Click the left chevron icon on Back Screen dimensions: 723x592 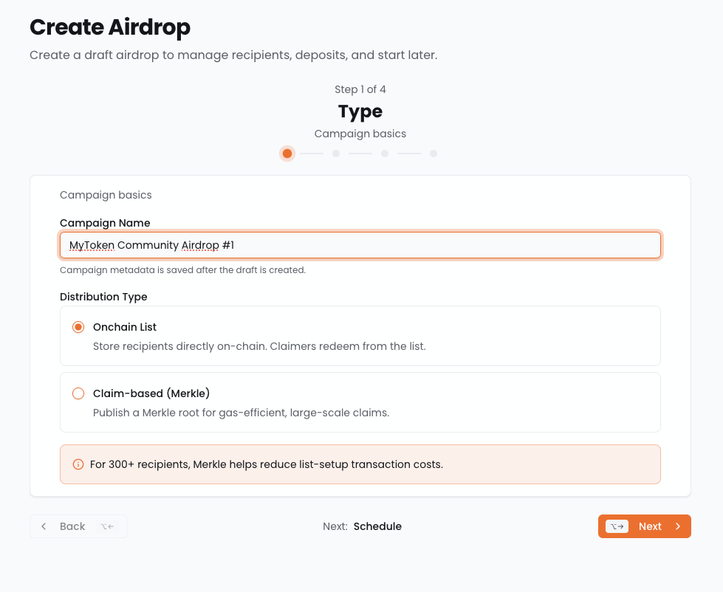pyautogui.click(x=44, y=526)
